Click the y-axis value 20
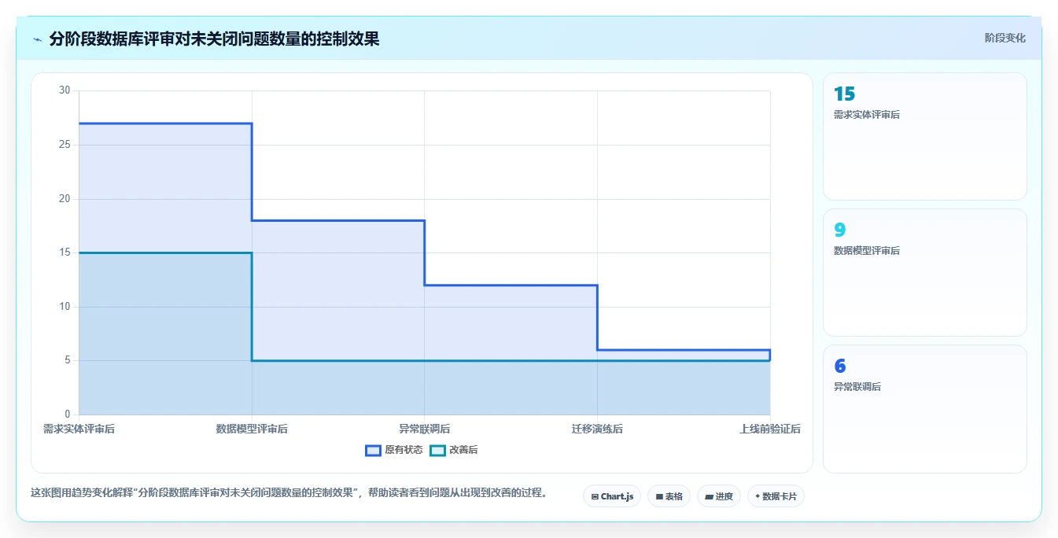The image size is (1058, 538). [x=65, y=199]
